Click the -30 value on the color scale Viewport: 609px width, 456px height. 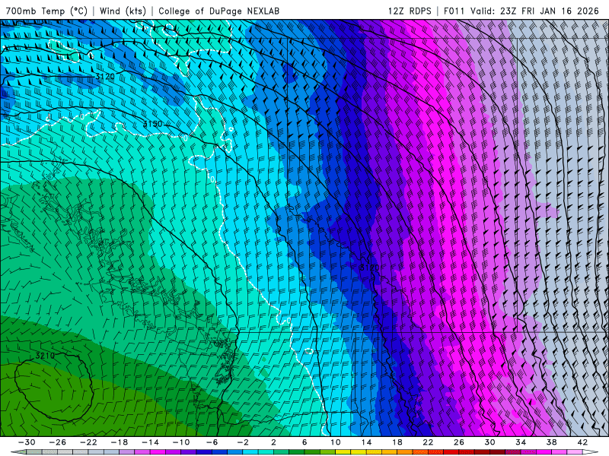point(27,442)
